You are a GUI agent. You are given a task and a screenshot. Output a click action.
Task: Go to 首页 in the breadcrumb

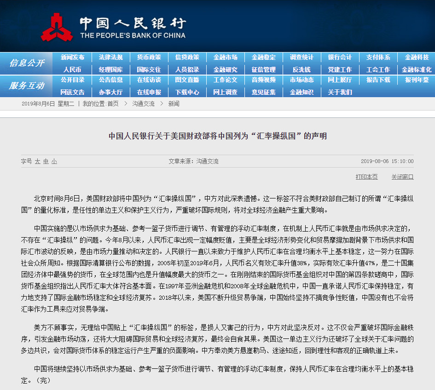pos(113,104)
